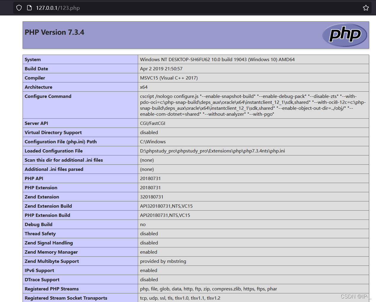Click the "Build Date" label
Screen dimensions: 376x302
click(x=36, y=69)
